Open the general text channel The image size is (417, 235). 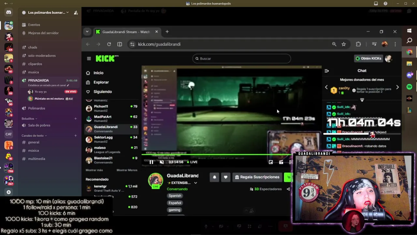point(34,142)
